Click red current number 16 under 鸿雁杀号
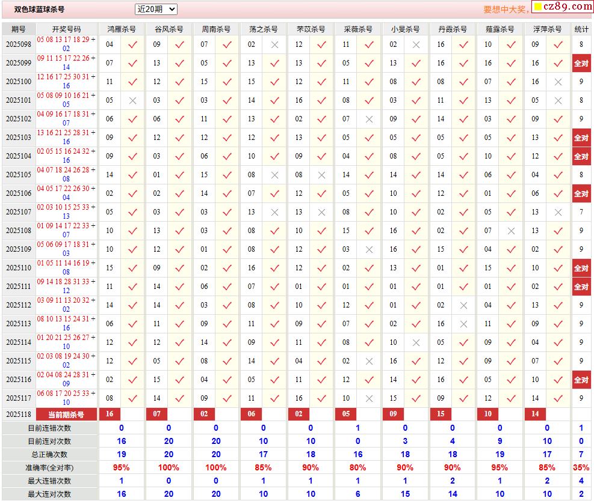The image size is (594, 501). tap(110, 414)
